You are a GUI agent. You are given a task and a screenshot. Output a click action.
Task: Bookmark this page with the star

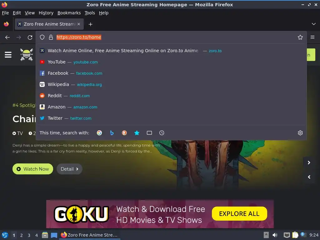click(x=300, y=37)
